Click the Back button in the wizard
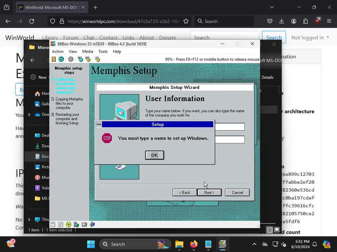 click(185, 192)
